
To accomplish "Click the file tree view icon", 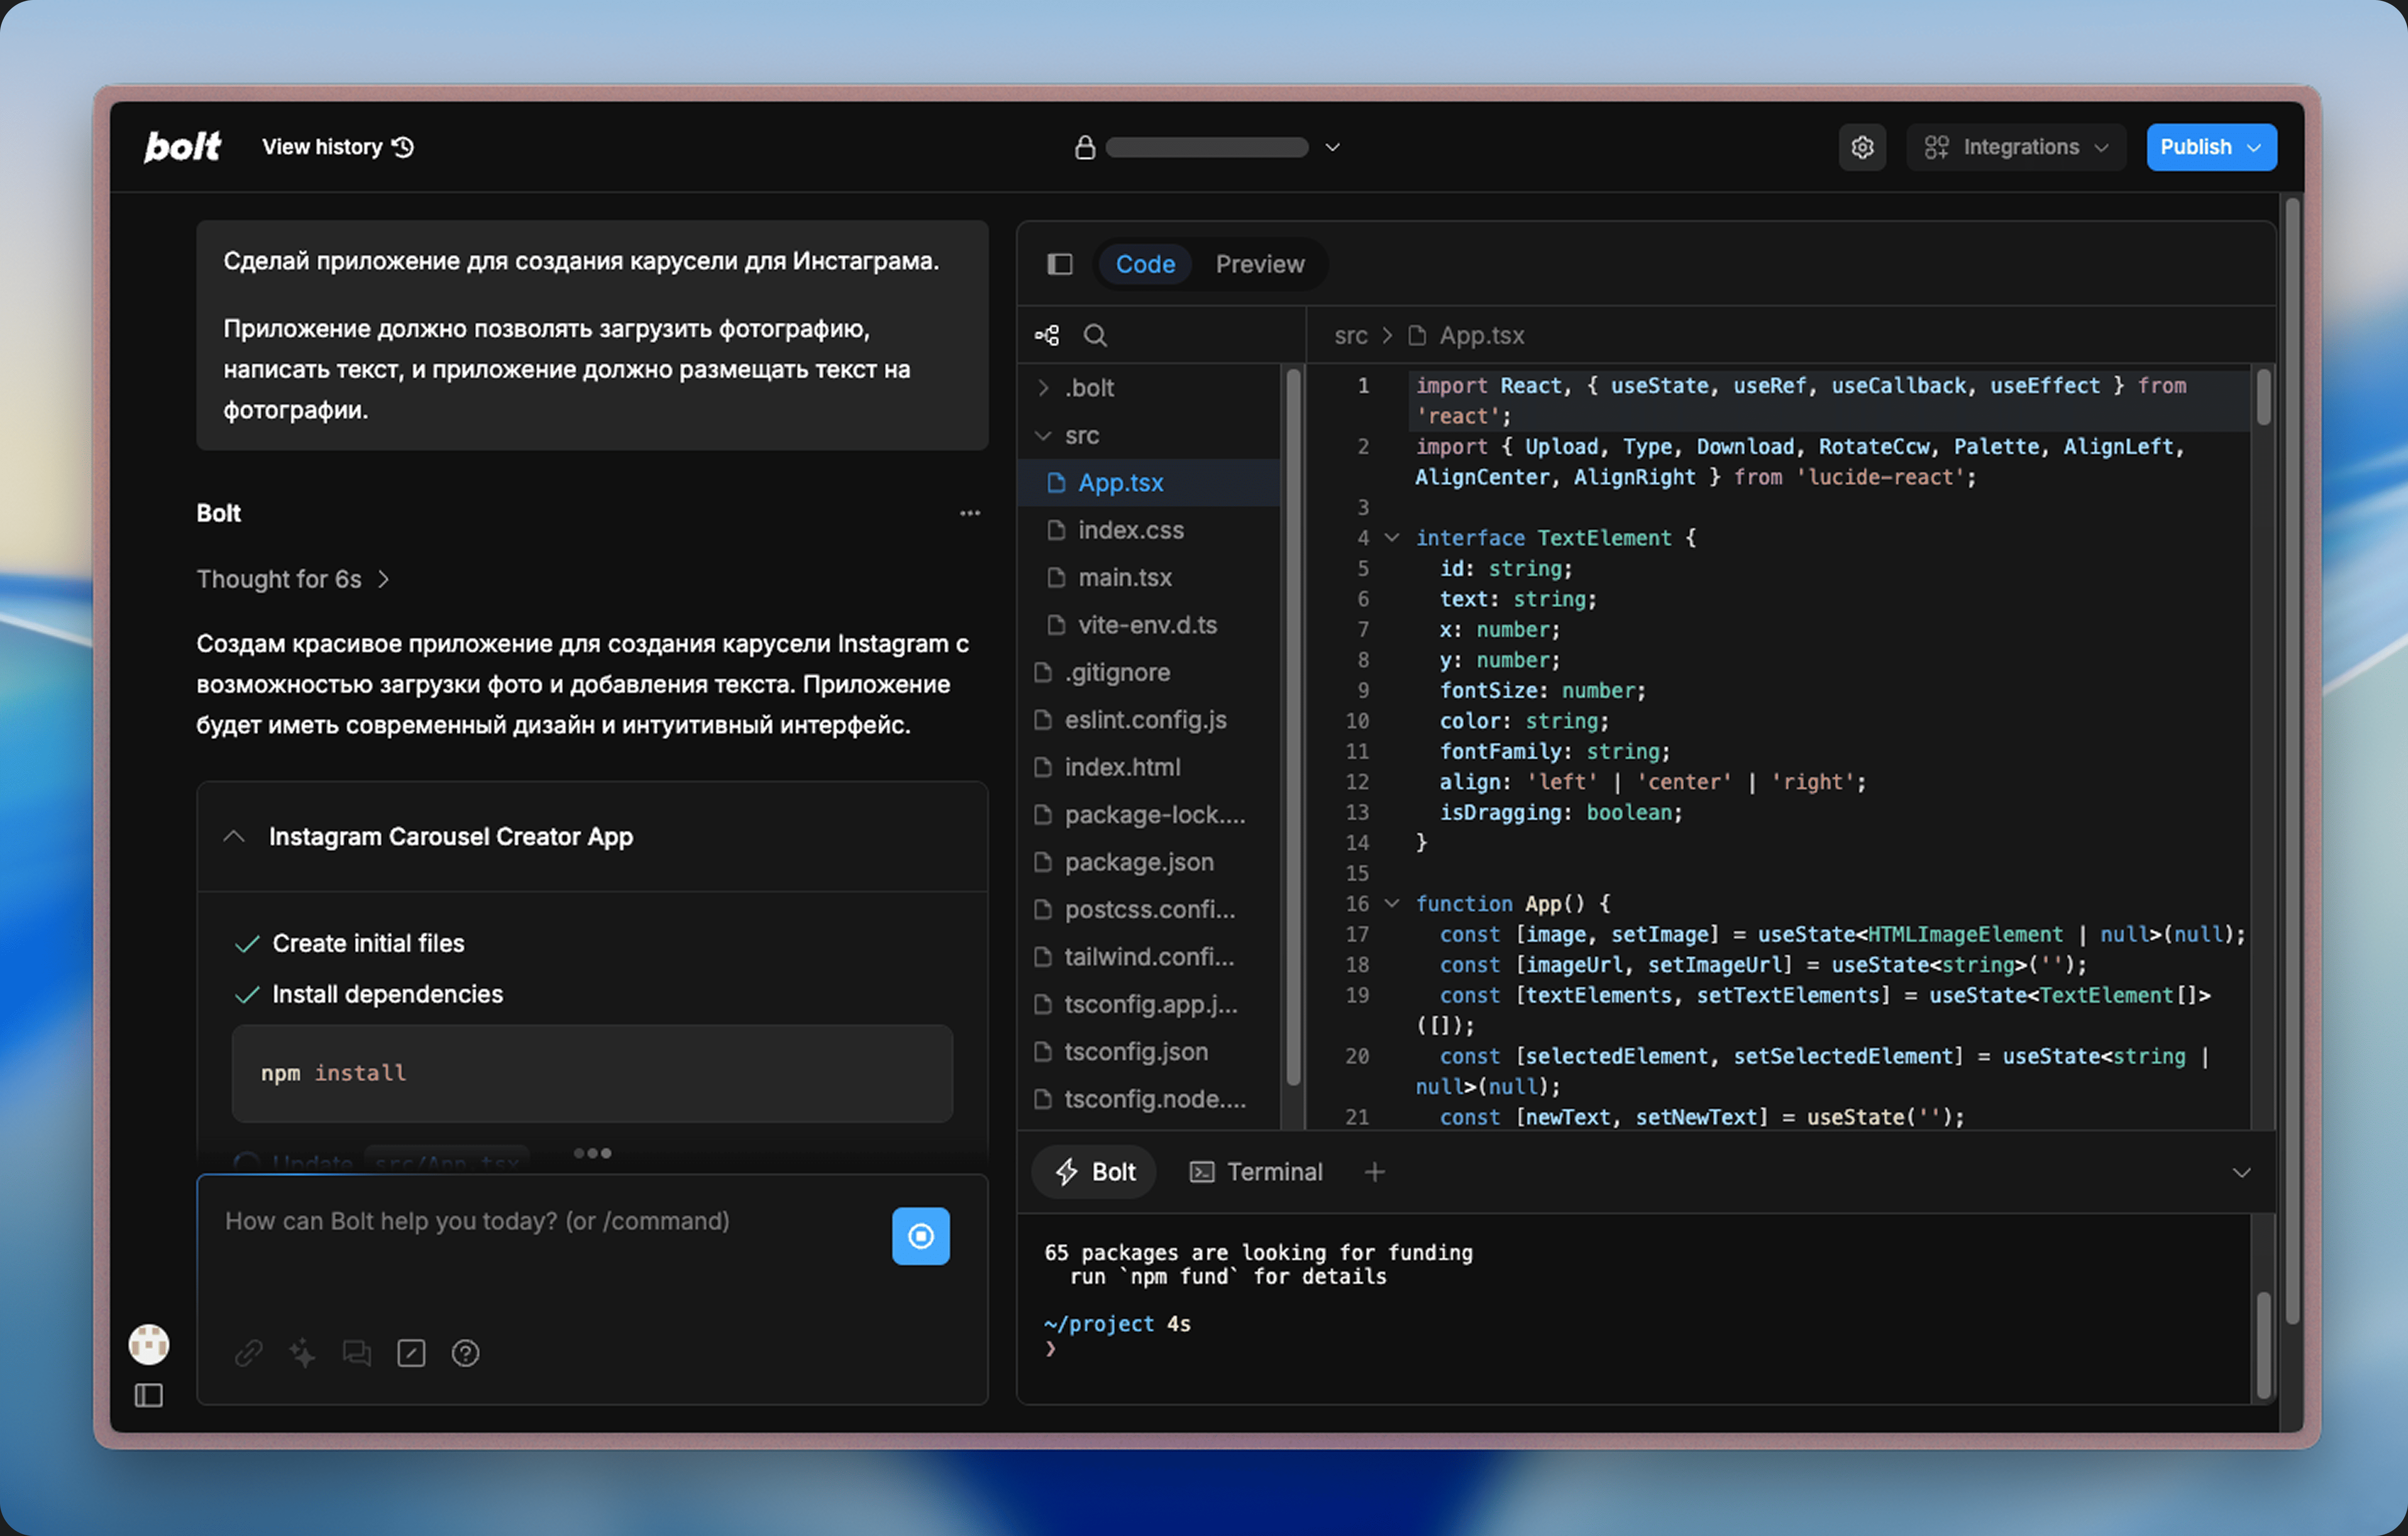I will pos(1047,335).
